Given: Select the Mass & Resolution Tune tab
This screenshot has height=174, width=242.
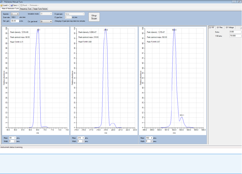Looking at the screenshot, I should click(x=10, y=9).
